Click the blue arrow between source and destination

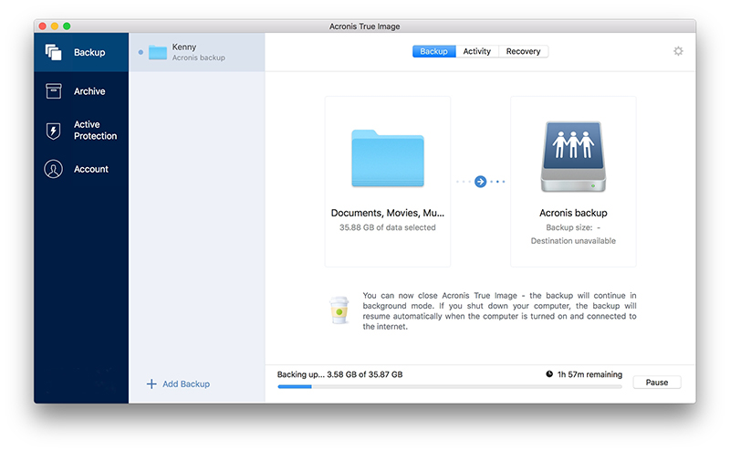click(481, 182)
